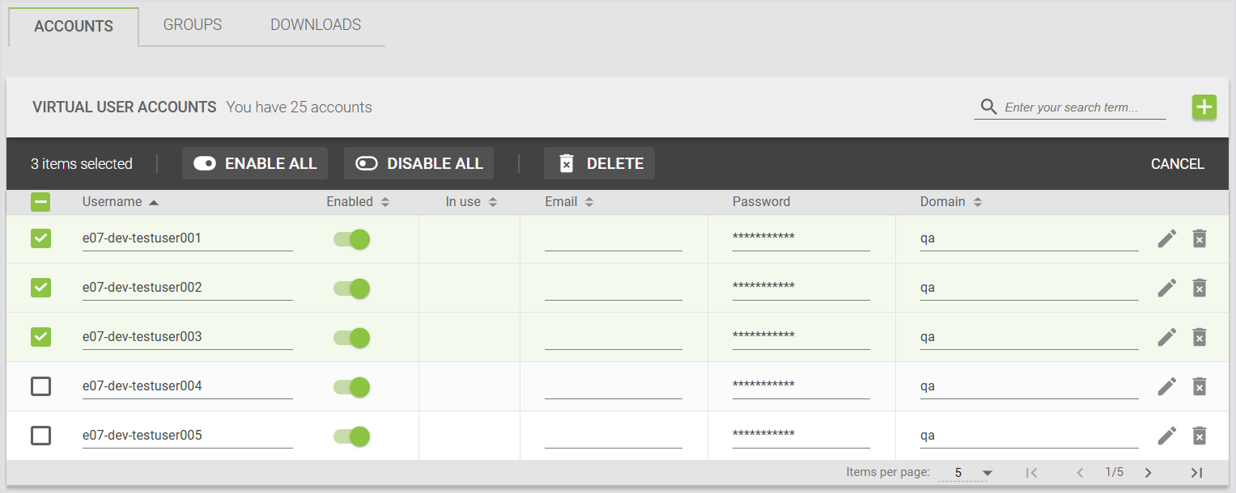Open the Downloads tab
The width and height of the screenshot is (1236, 493).
(x=316, y=25)
